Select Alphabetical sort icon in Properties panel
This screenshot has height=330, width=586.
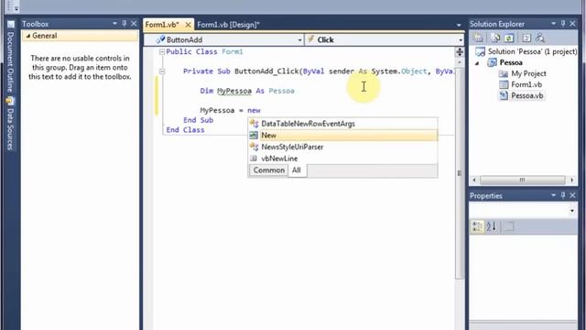coord(492,226)
